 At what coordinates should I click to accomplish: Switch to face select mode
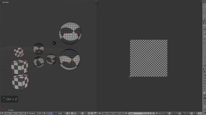[72, 113]
